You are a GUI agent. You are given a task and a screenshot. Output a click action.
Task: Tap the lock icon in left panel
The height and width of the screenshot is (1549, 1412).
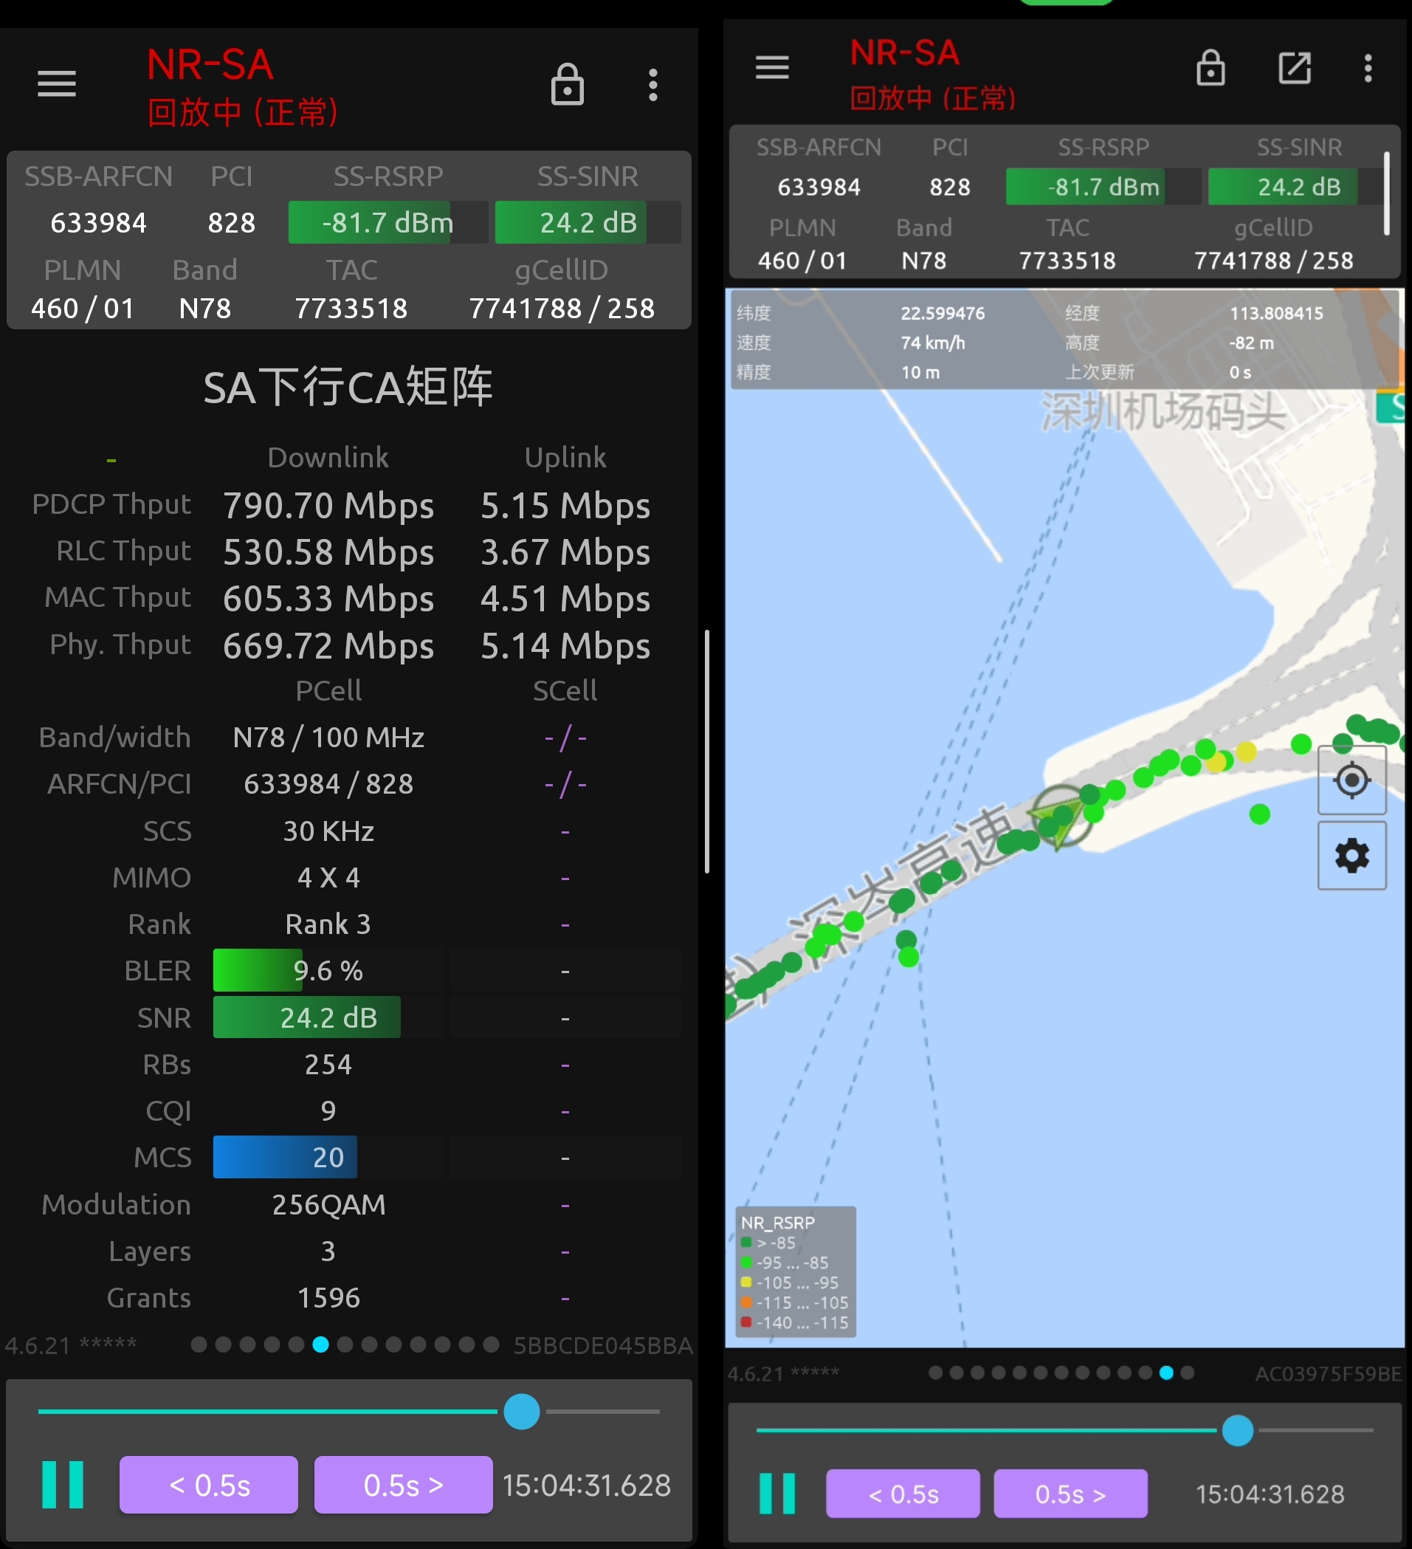pyautogui.click(x=567, y=83)
